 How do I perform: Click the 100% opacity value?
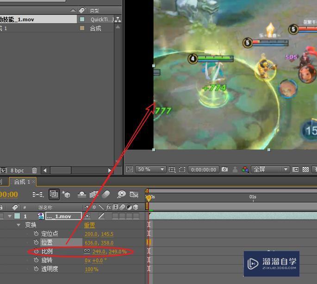(x=92, y=269)
